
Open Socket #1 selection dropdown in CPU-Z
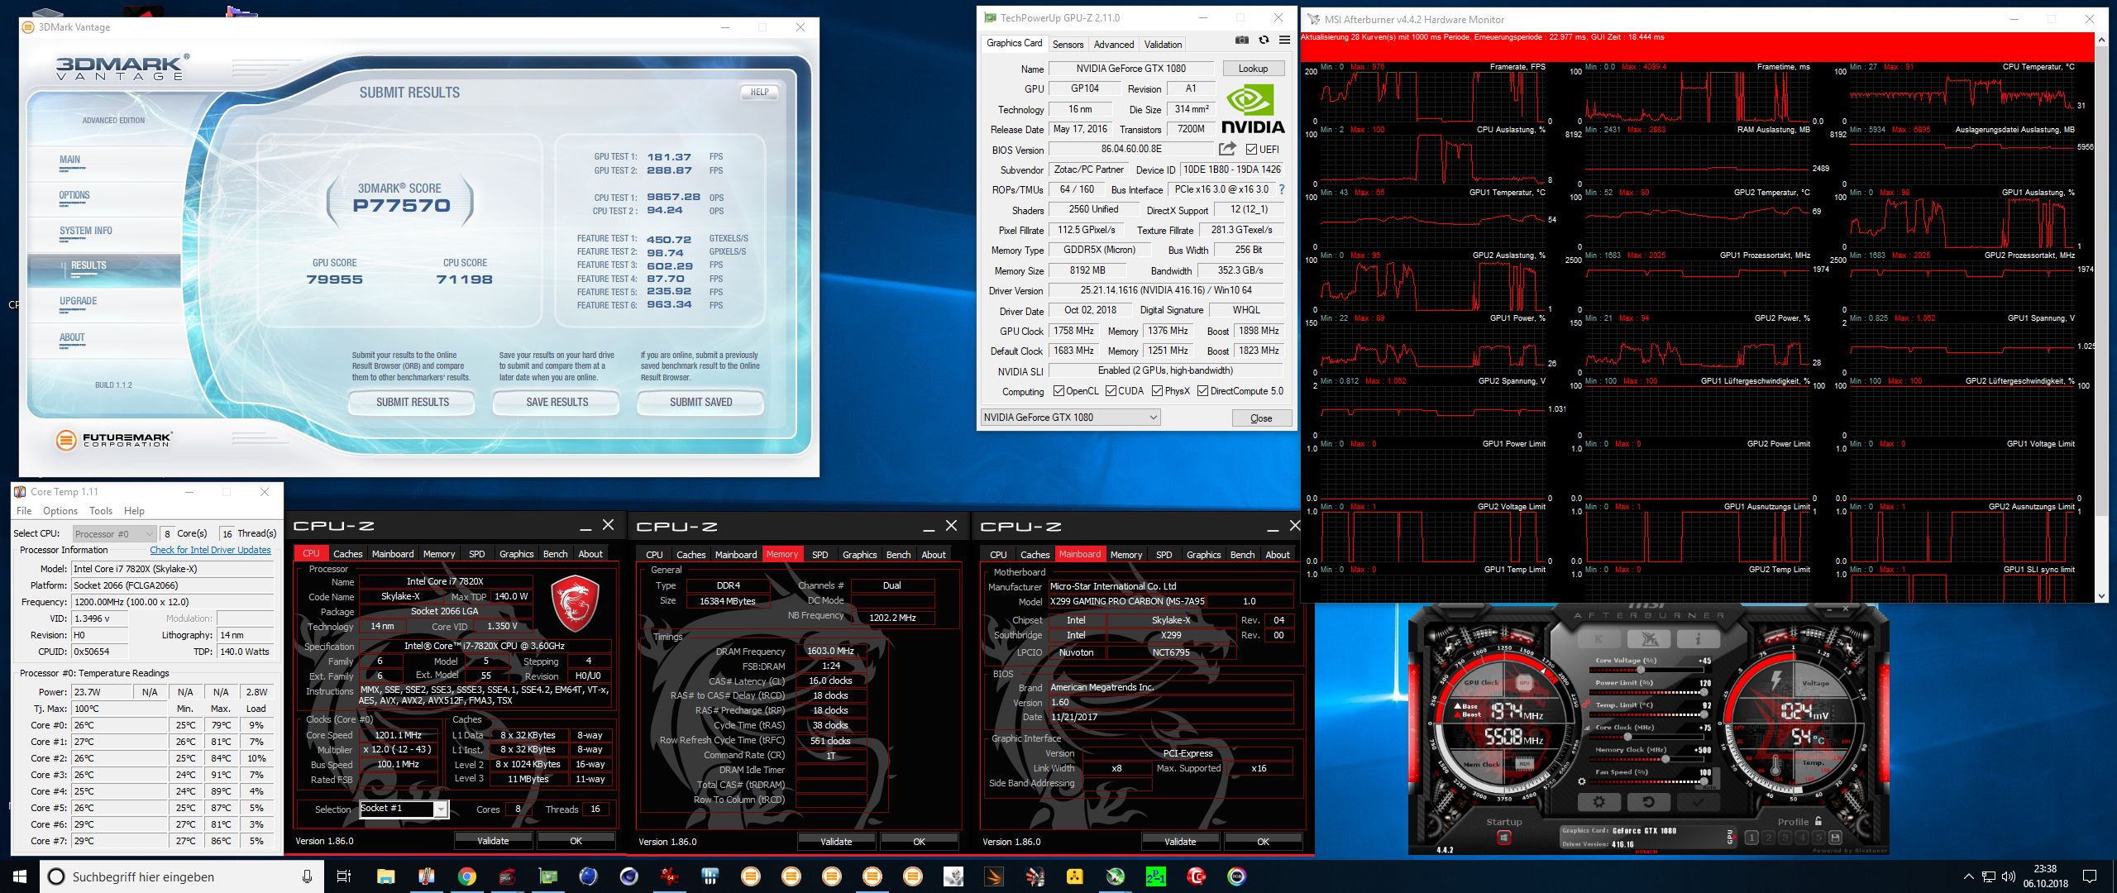point(404,809)
